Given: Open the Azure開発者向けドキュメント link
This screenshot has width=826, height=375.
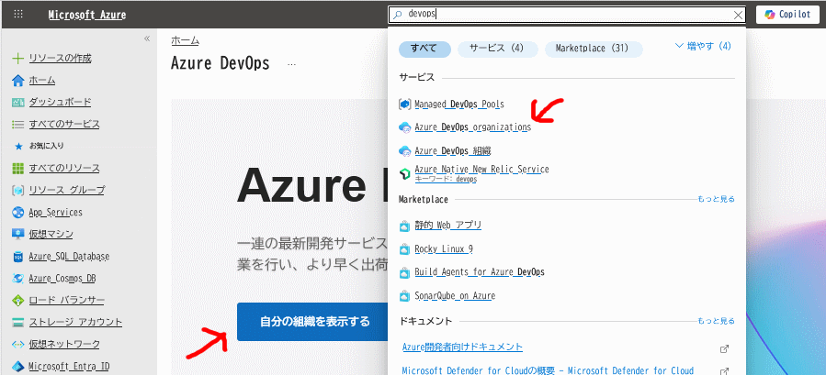Looking at the screenshot, I should tap(462, 347).
